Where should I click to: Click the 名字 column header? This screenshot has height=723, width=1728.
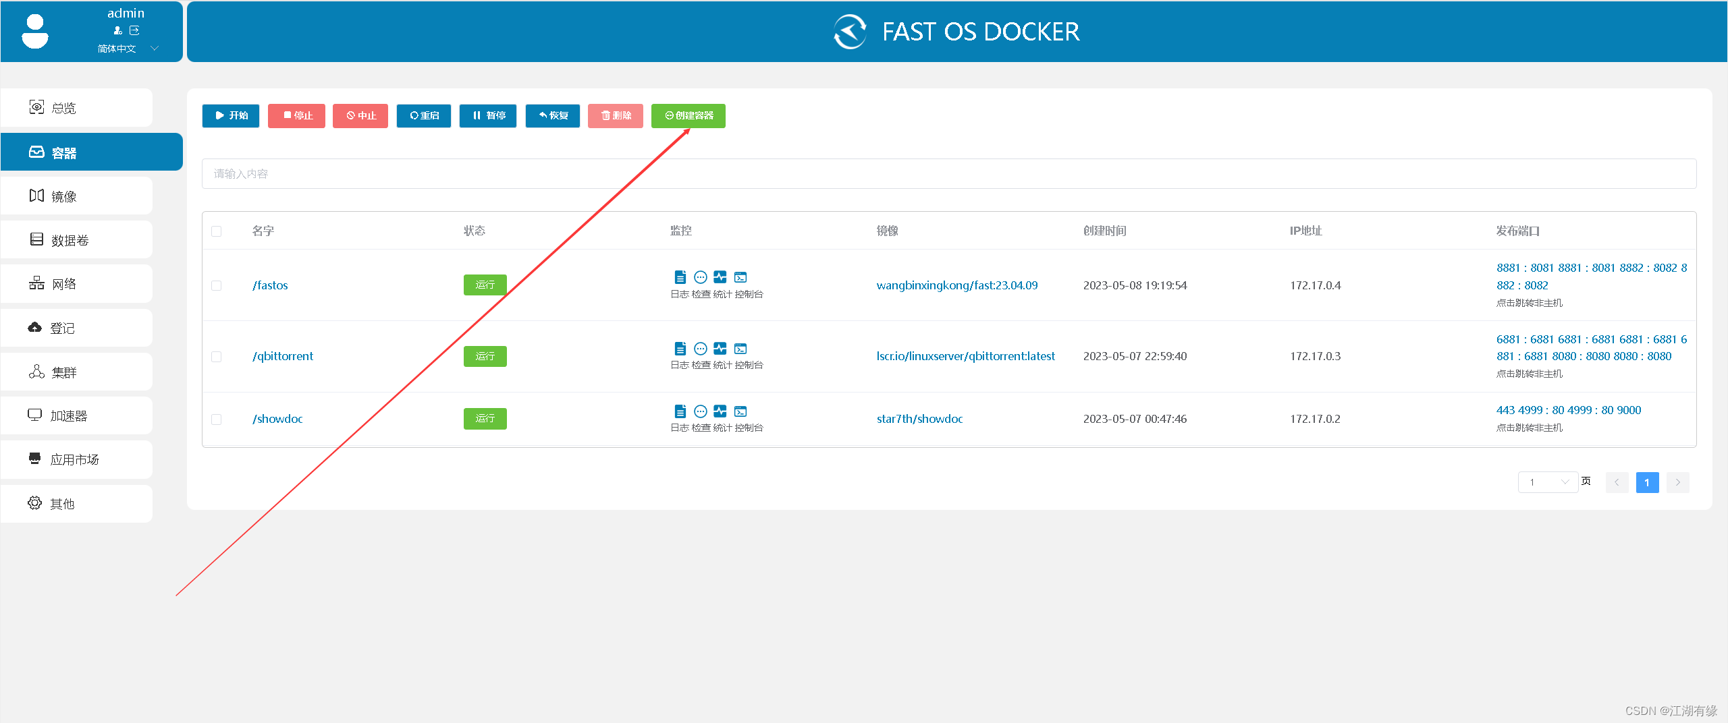point(263,231)
